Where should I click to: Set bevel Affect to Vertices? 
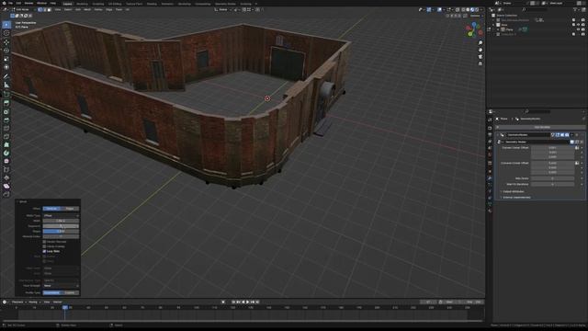tap(51, 209)
